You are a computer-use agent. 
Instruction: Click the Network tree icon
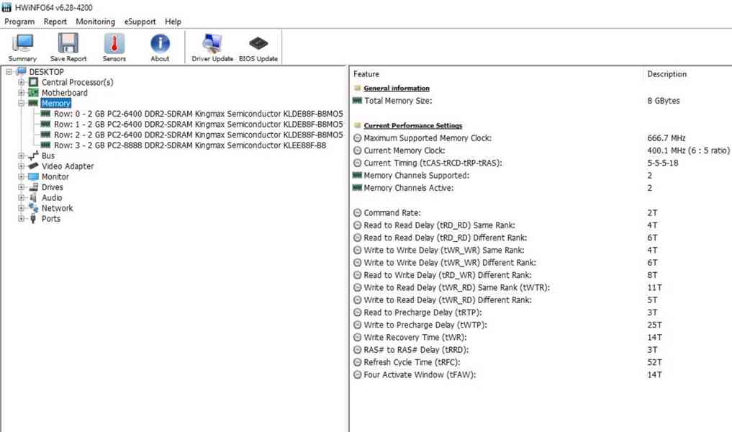[x=33, y=208]
